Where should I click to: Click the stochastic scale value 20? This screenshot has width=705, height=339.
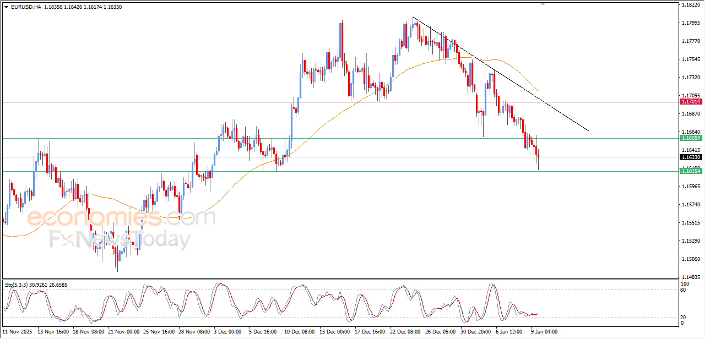(684, 317)
